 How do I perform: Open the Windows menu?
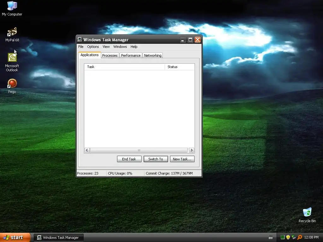[120, 47]
